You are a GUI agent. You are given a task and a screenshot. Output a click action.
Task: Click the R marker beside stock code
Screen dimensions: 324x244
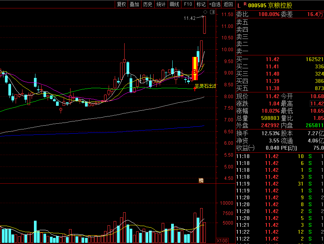245,4
